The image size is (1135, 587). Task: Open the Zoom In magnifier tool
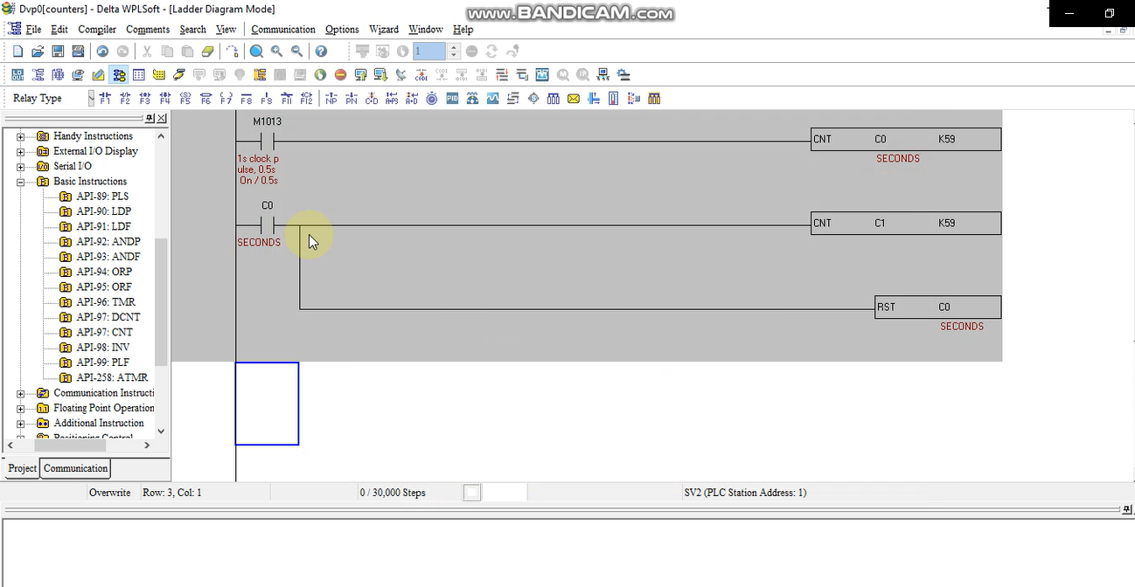pyautogui.click(x=275, y=51)
